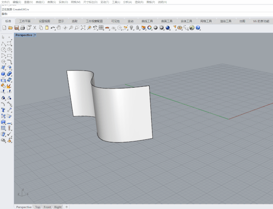Click the Cut scissors icon
The height and width of the screenshot is (209, 273).
[35, 28]
